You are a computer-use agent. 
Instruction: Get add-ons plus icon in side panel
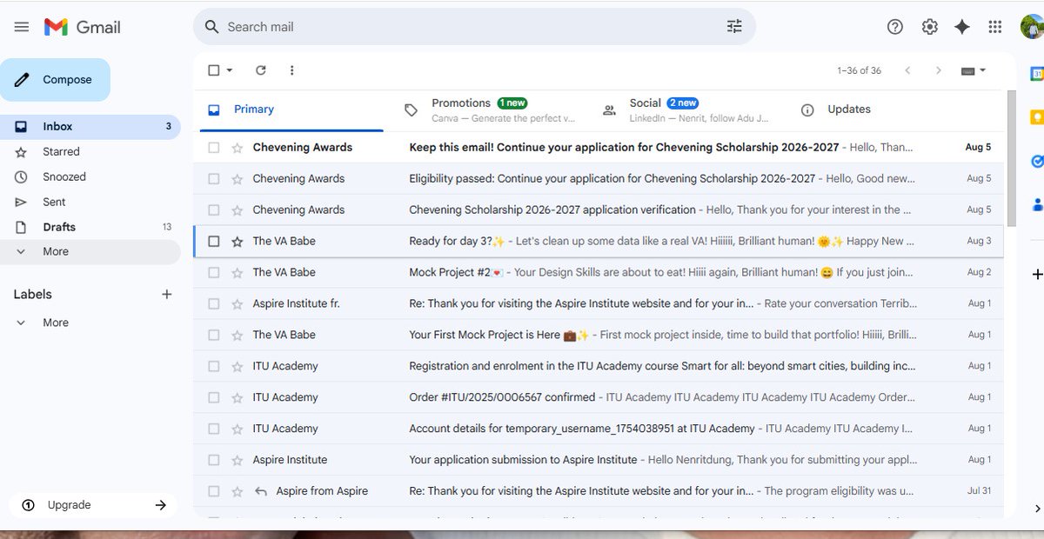coord(1037,274)
